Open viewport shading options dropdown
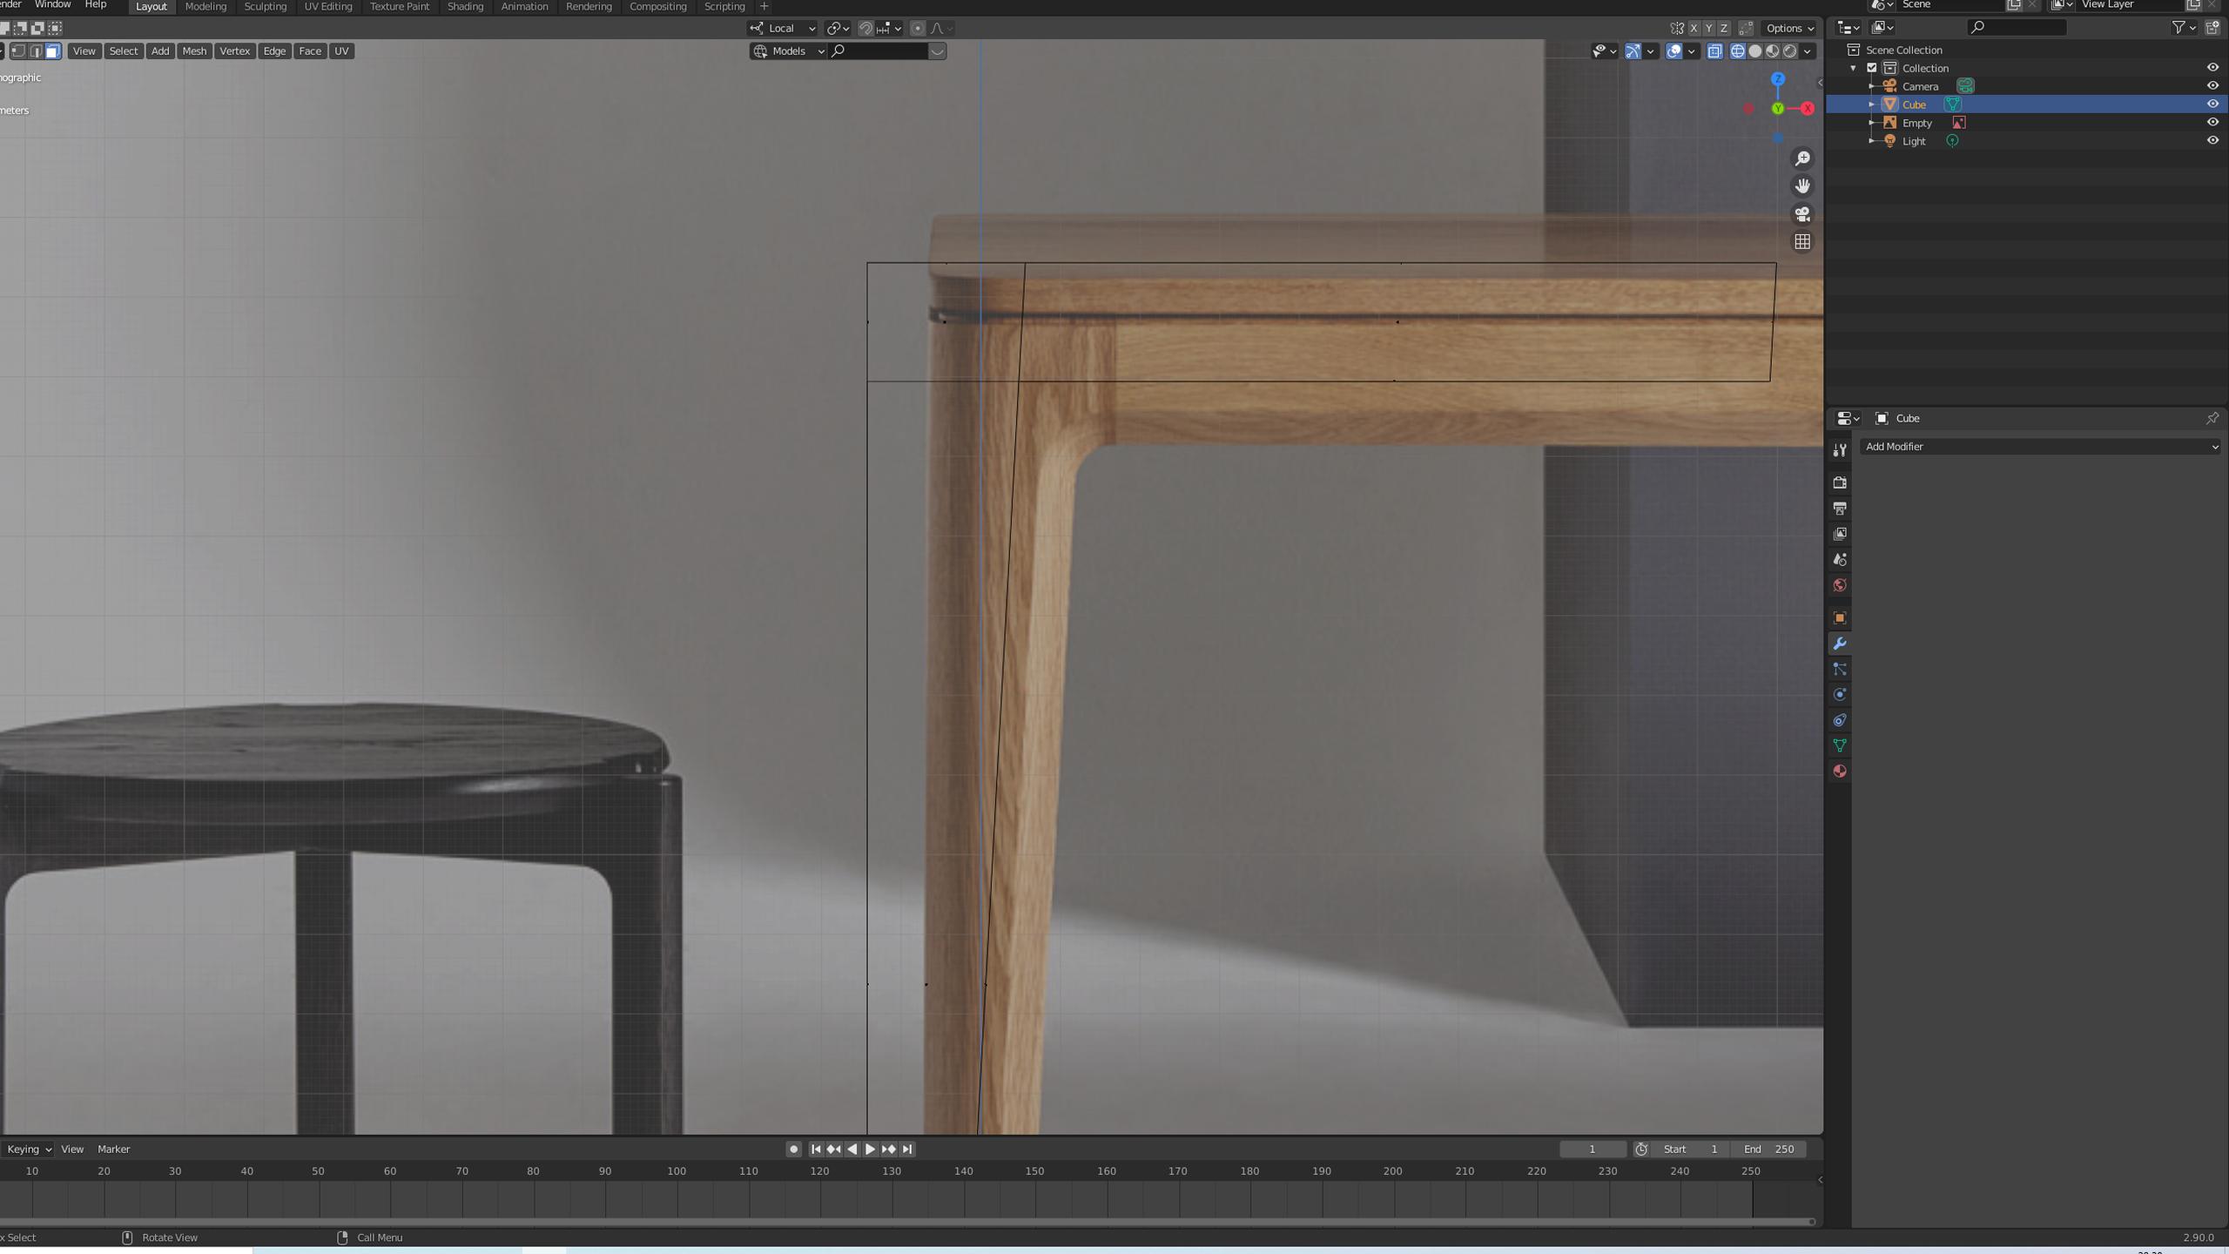The image size is (2229, 1254). coord(1808,51)
